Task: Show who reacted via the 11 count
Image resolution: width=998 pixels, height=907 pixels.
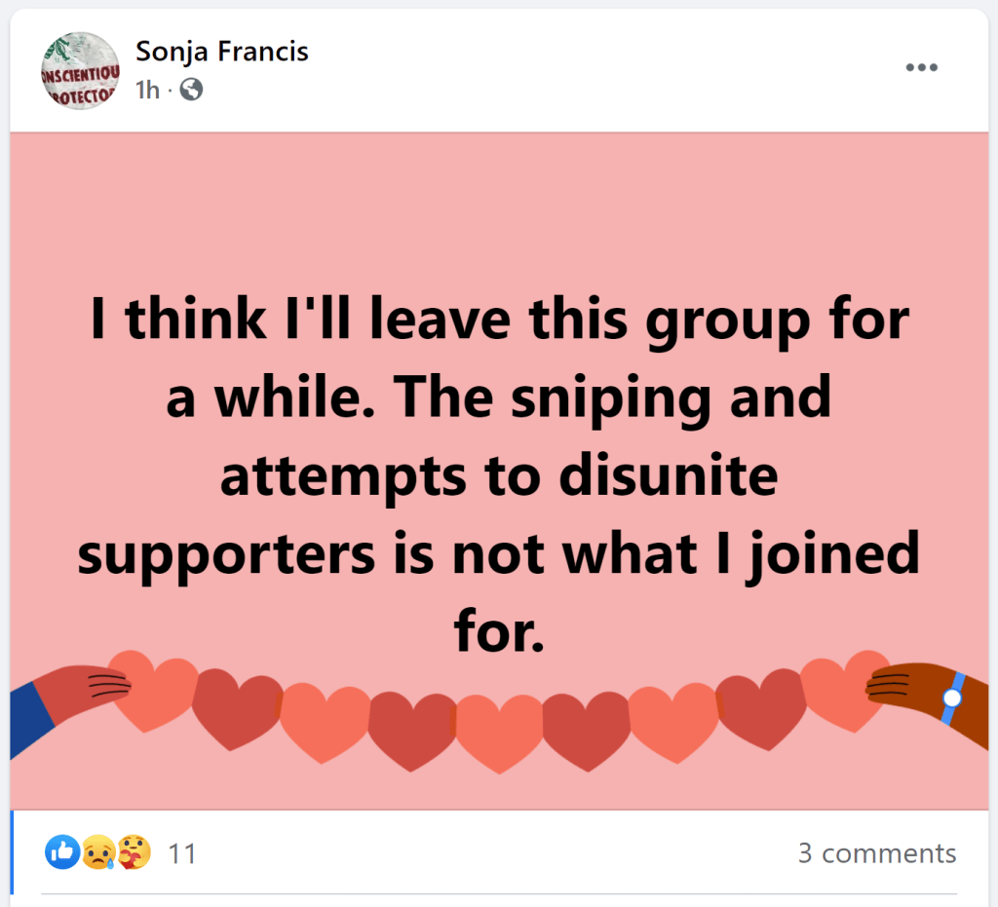Action: [182, 854]
